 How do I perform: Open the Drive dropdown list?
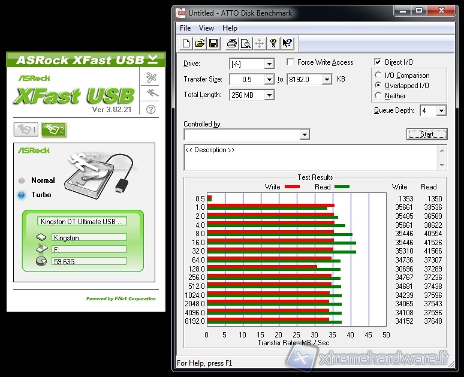(x=269, y=64)
